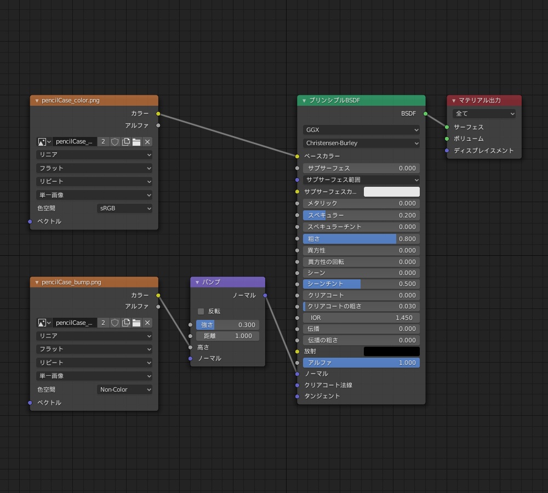Unlink image with X in pencilCase_bump.png node

(x=147, y=323)
